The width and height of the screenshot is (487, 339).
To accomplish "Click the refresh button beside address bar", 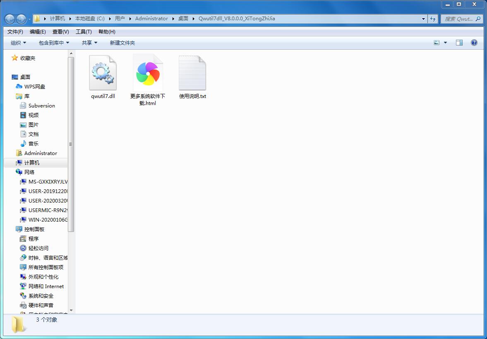I will click(433, 19).
